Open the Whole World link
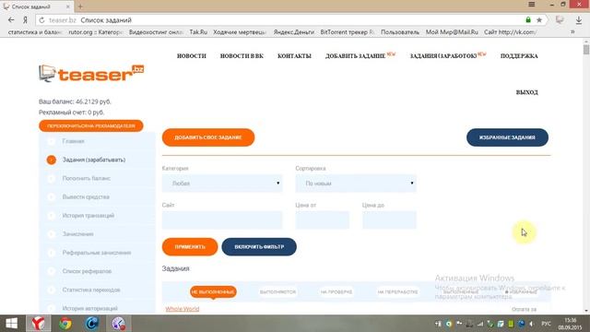Viewport: 590px width, 332px height. 183,309
